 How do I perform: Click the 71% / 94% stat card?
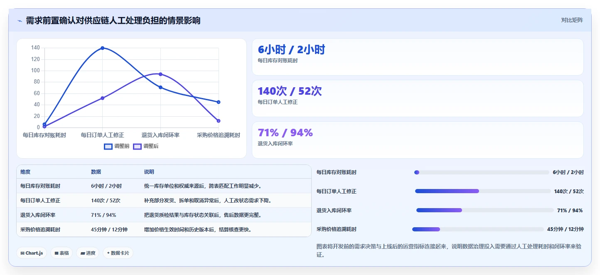pyautogui.click(x=418, y=140)
